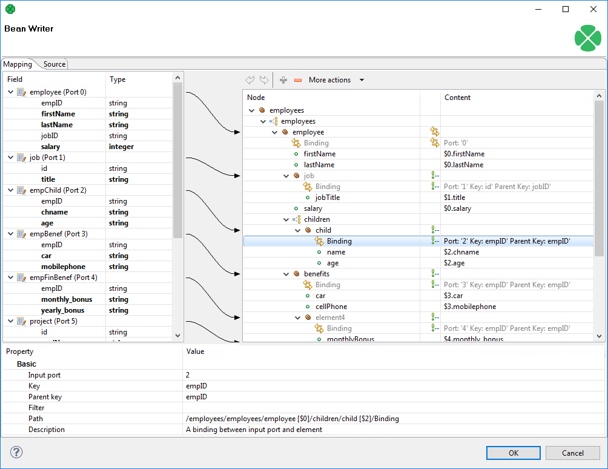Open the More actions dropdown

coord(336,80)
